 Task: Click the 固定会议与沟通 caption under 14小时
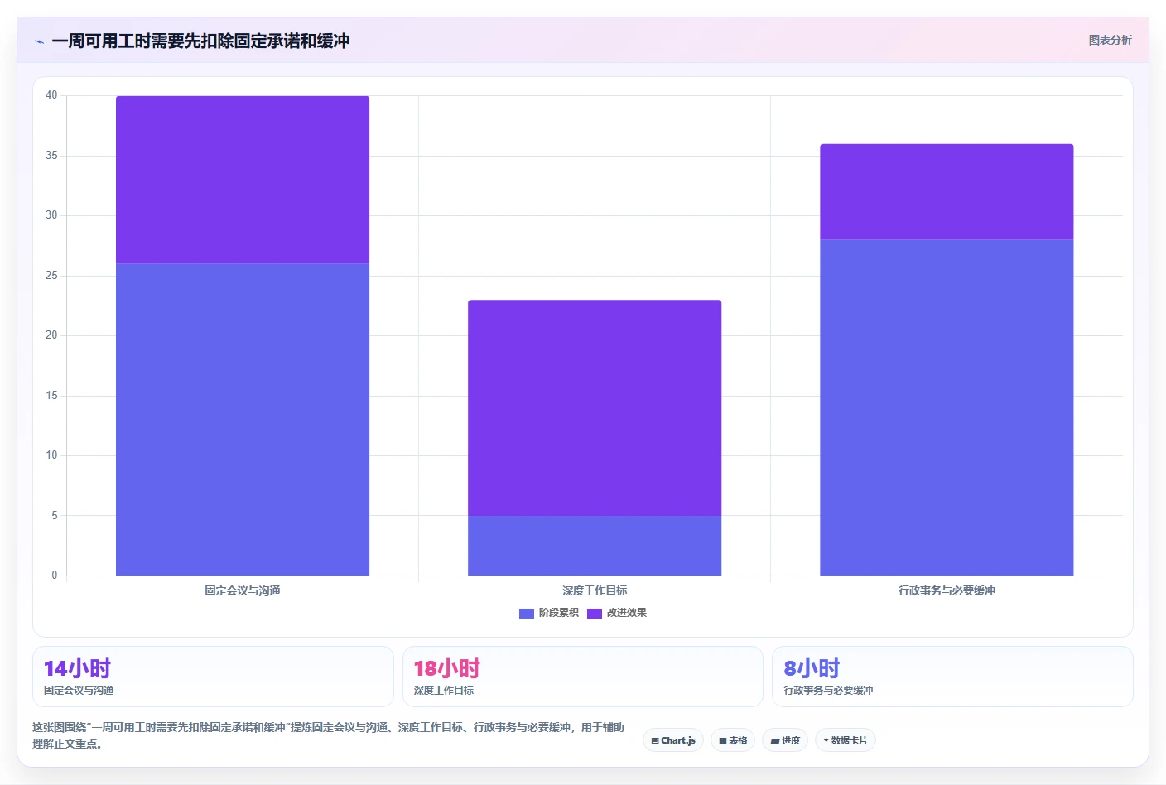click(x=79, y=690)
